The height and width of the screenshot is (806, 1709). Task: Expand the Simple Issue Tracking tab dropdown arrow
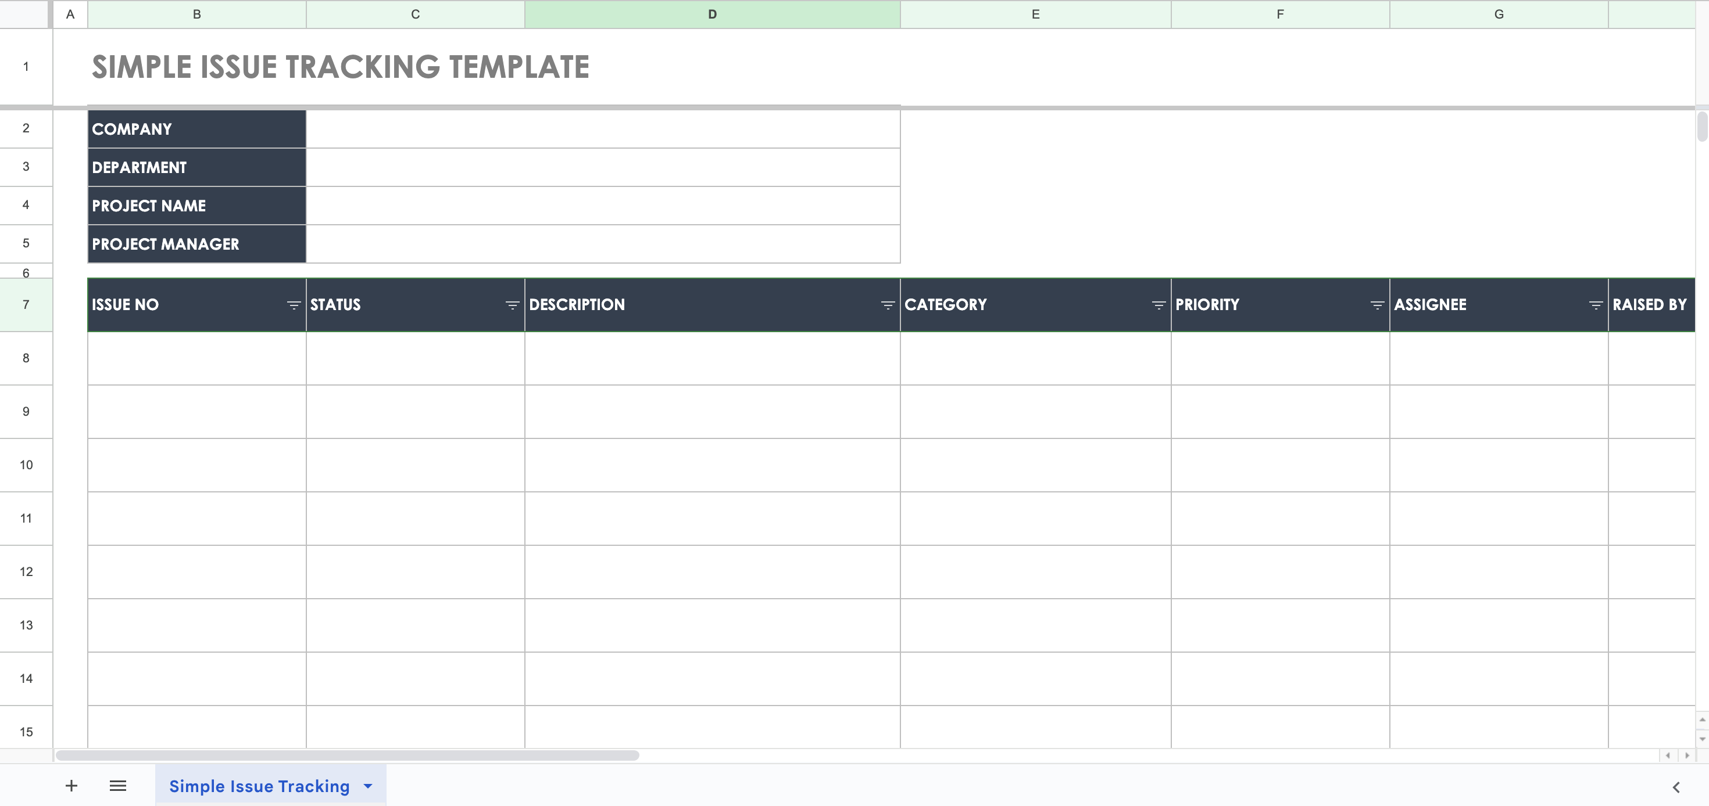368,786
